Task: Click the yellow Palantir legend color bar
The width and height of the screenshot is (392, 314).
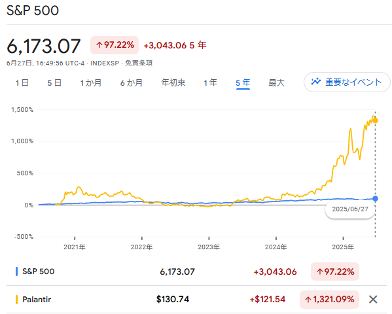Action: coord(16,299)
